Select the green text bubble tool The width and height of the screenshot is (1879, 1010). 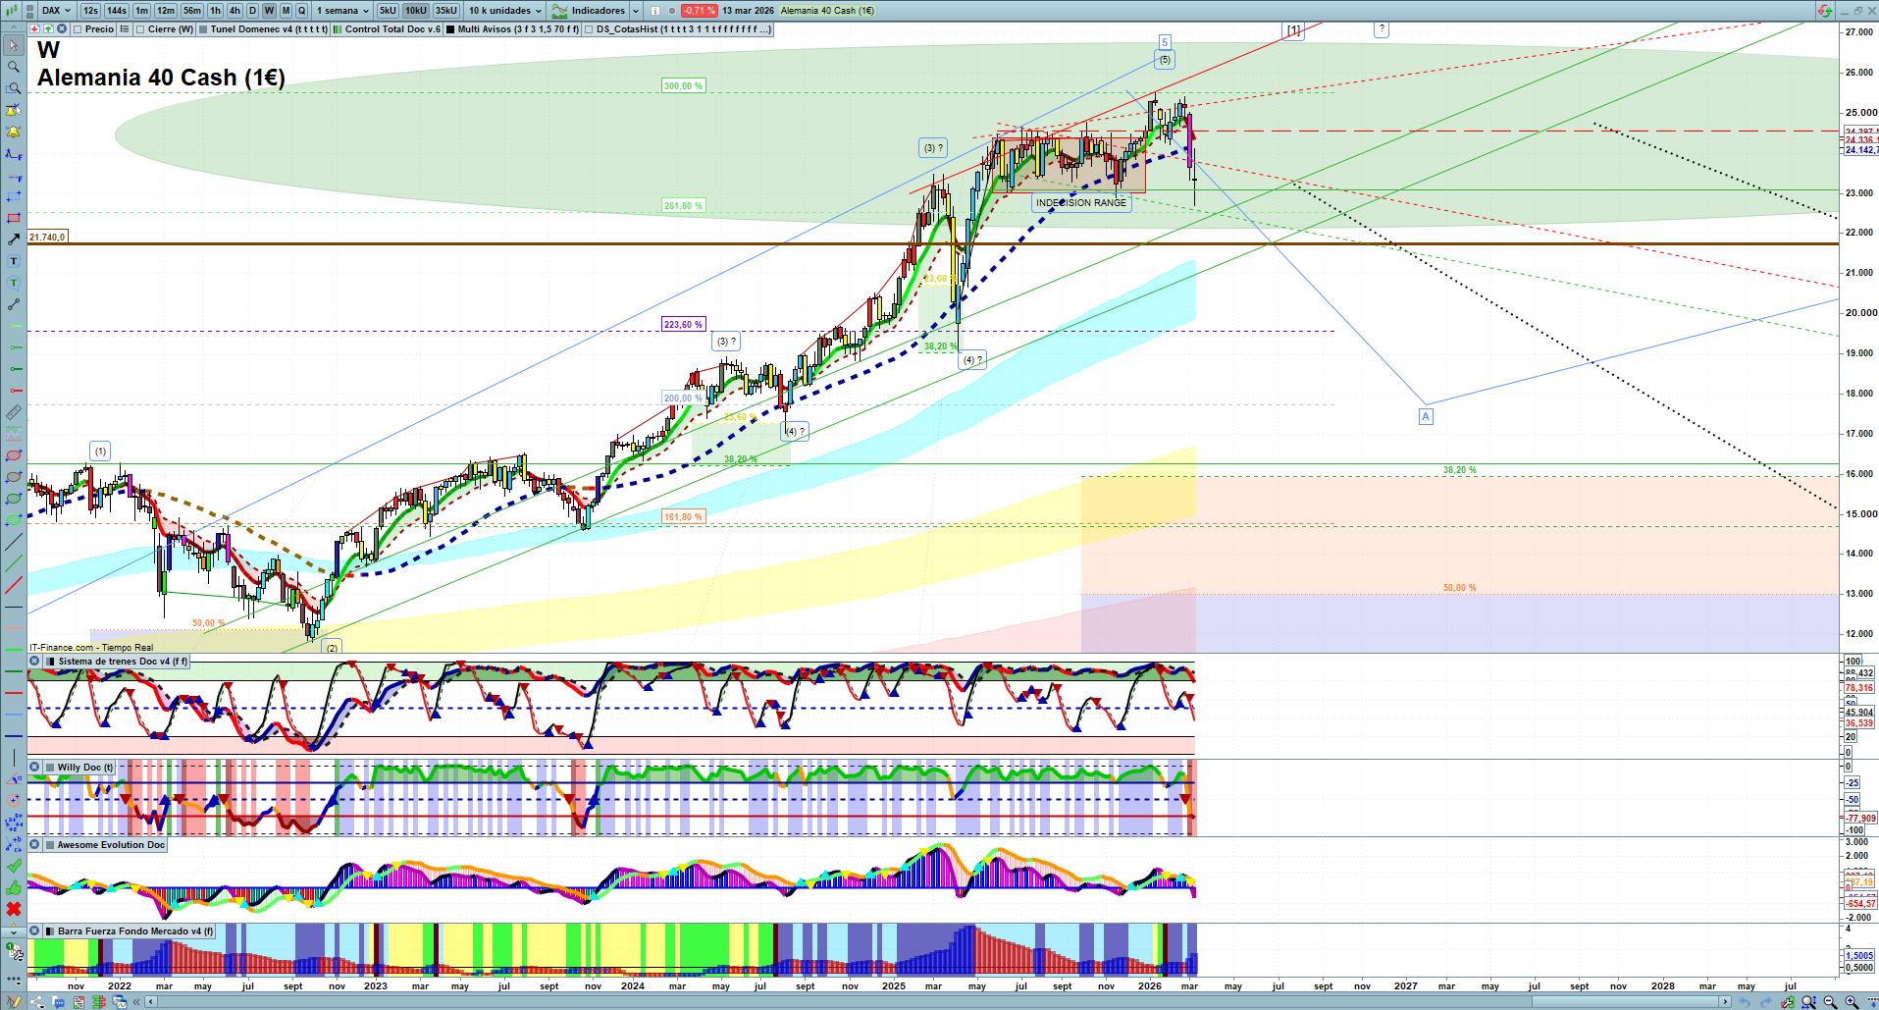tap(14, 283)
